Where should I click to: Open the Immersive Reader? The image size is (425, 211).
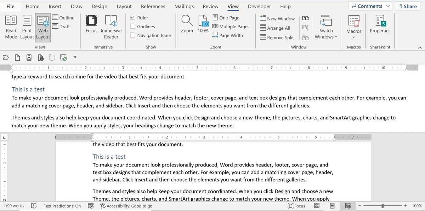[x=111, y=27]
